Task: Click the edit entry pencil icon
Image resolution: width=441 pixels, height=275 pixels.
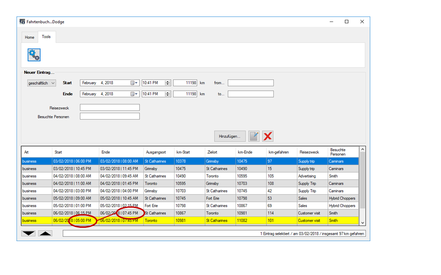Action: tap(254, 136)
